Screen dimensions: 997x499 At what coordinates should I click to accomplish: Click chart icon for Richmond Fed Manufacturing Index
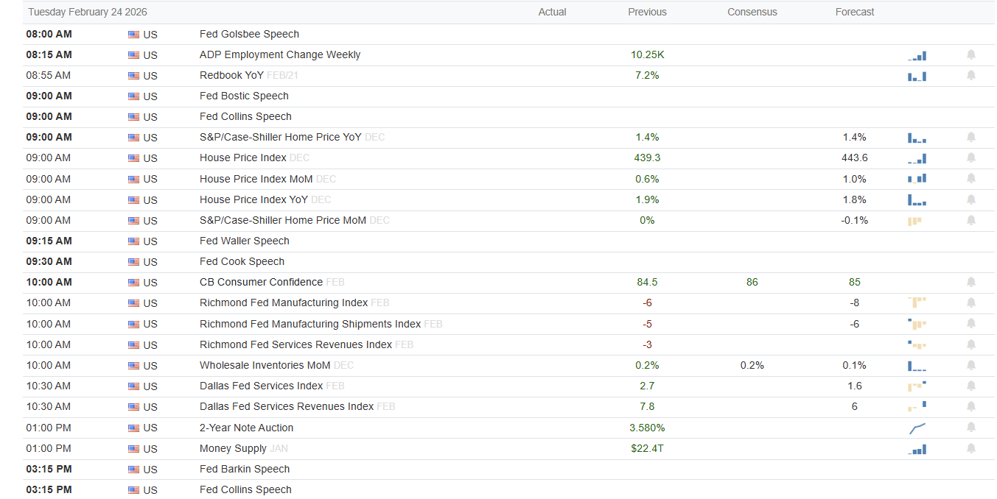coord(917,302)
